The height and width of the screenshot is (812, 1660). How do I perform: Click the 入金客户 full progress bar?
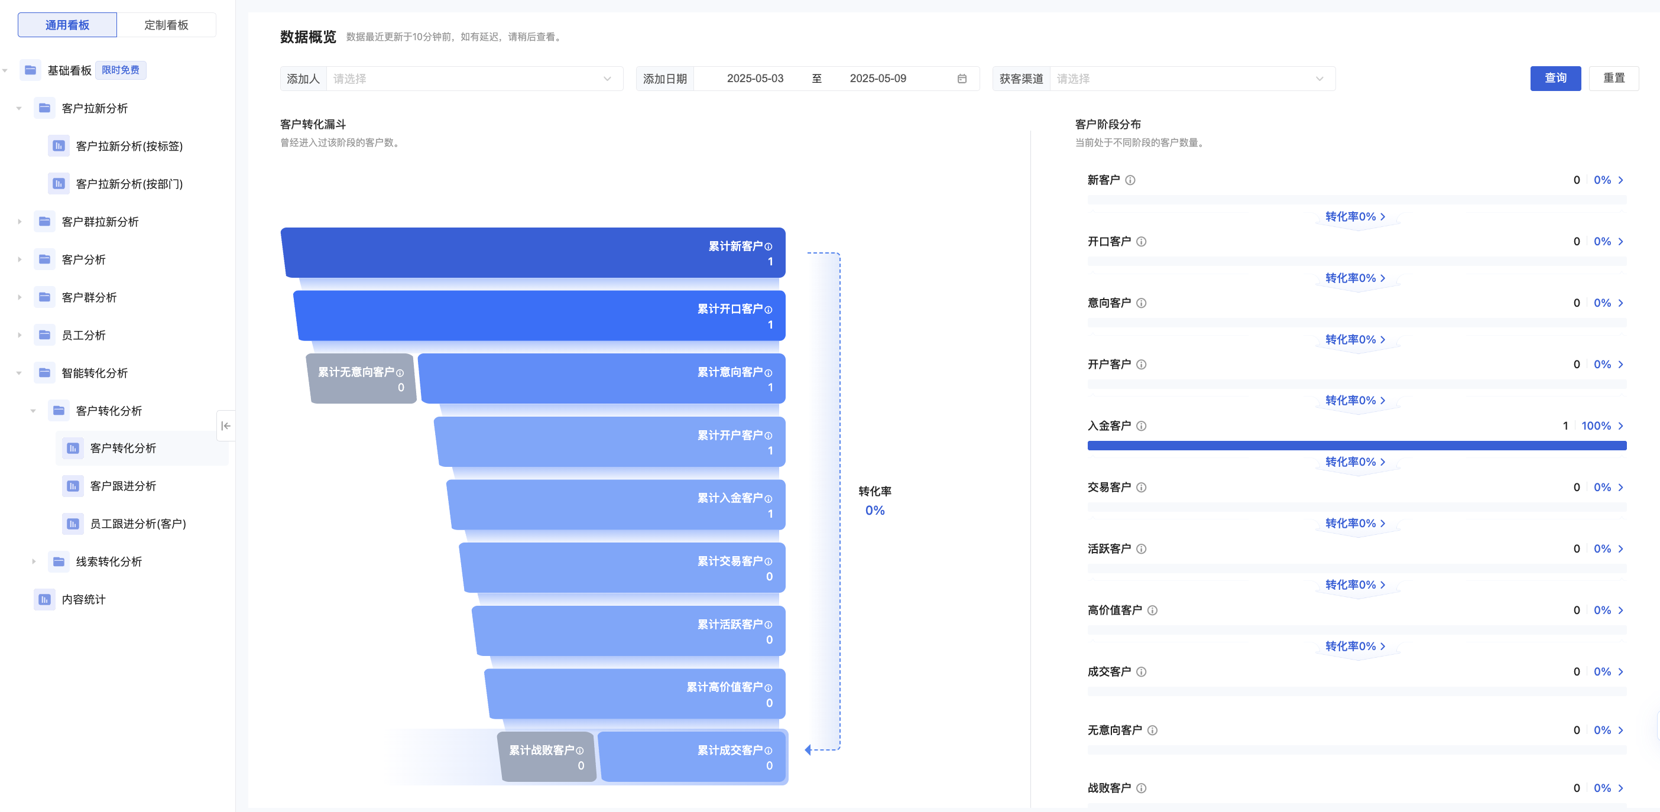pyautogui.click(x=1357, y=446)
